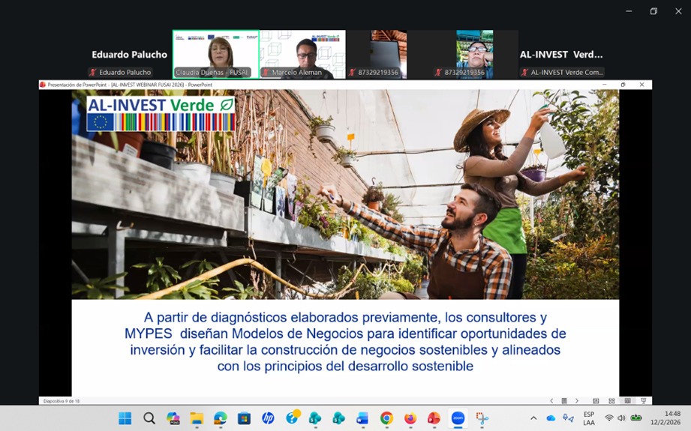
Task: Switch to Reading view in PowerPoint
Action: point(627,401)
